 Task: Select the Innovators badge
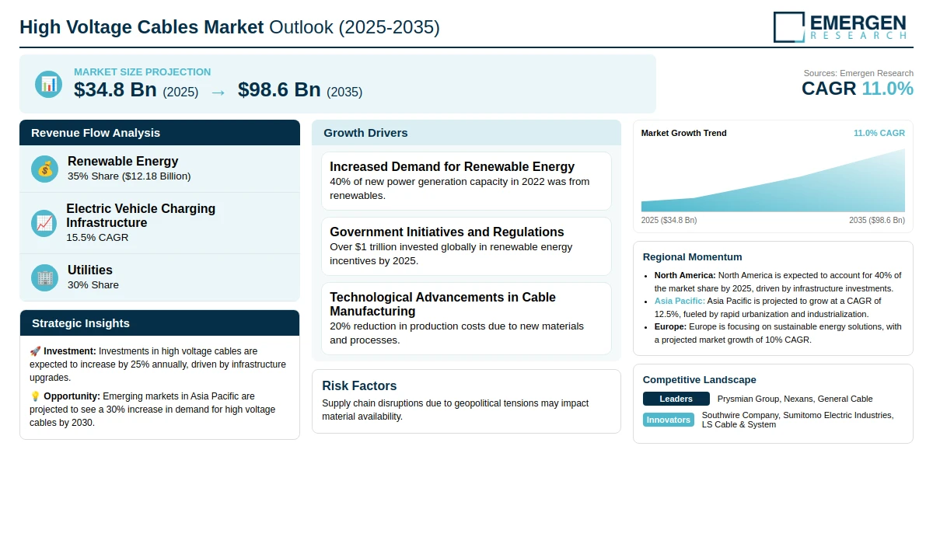click(x=669, y=420)
